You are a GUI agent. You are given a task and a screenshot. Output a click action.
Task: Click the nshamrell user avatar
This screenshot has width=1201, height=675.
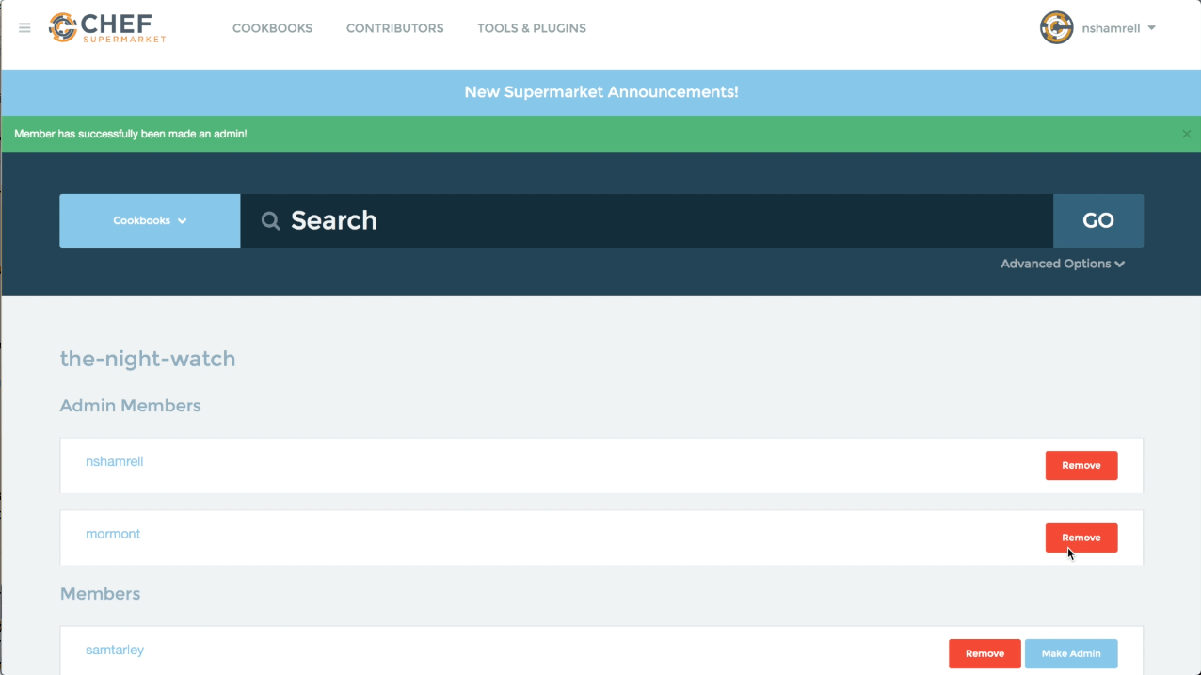[1056, 28]
